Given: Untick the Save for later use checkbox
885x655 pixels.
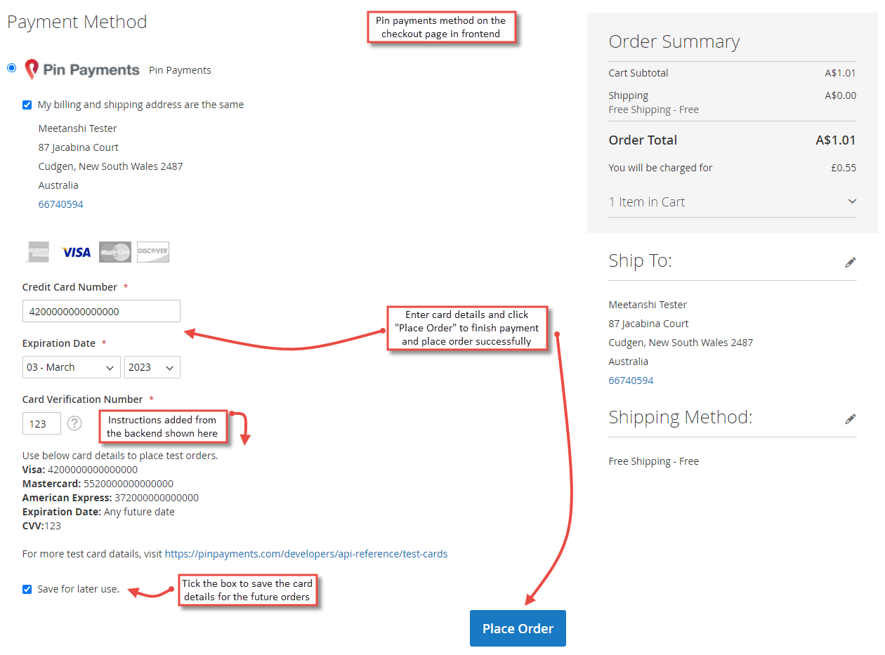Looking at the screenshot, I should tap(27, 589).
